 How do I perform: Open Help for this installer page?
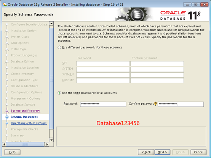[x=13, y=152]
